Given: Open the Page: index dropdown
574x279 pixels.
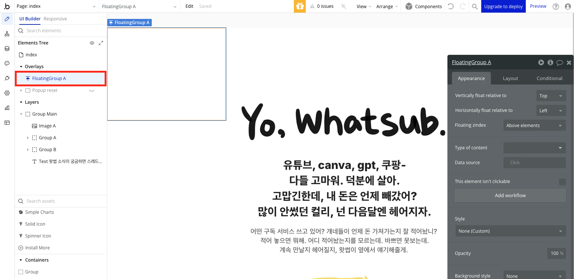Looking at the screenshot, I should coord(56,6).
